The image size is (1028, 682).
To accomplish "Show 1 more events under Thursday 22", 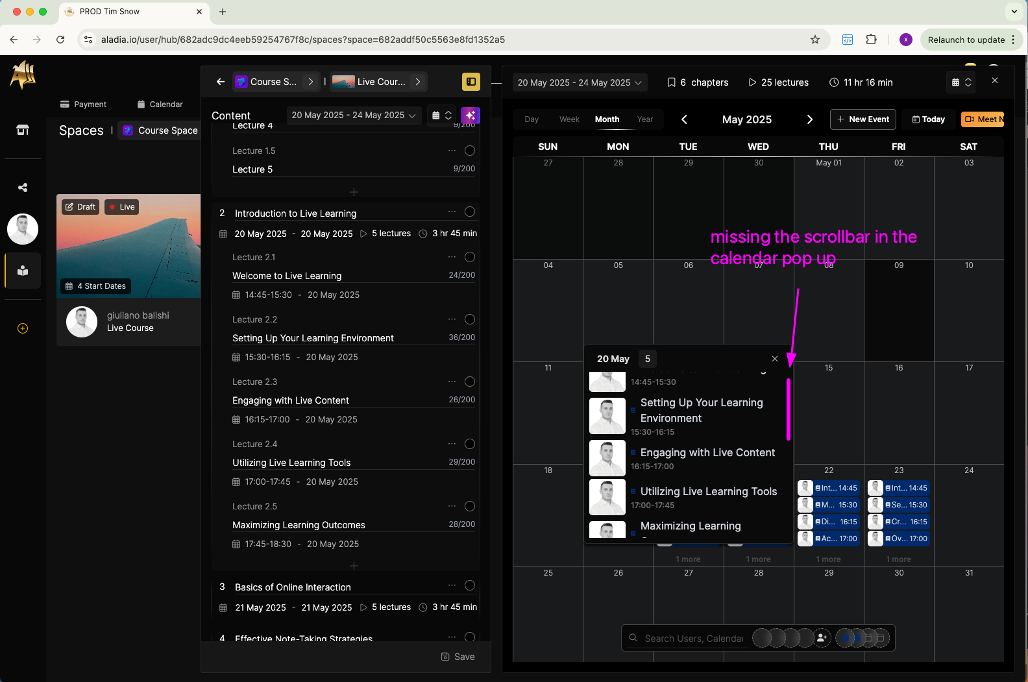I will pos(829,559).
